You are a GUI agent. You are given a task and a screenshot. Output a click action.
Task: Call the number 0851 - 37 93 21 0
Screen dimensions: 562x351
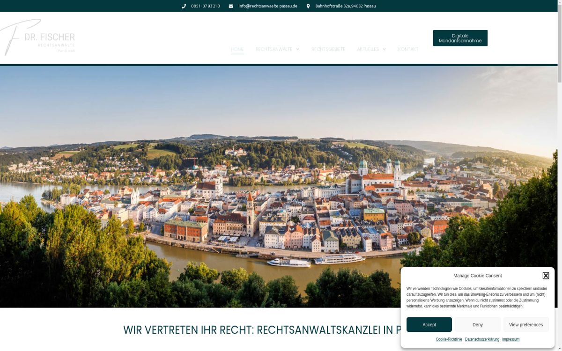point(205,6)
